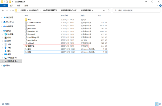Select the 卸载 batch file icon
Screen dimensions: 162x106
[26, 52]
